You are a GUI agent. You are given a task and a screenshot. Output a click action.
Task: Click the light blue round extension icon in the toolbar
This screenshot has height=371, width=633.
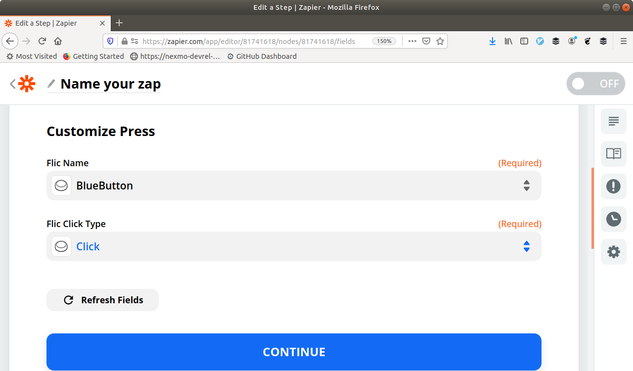[540, 41]
